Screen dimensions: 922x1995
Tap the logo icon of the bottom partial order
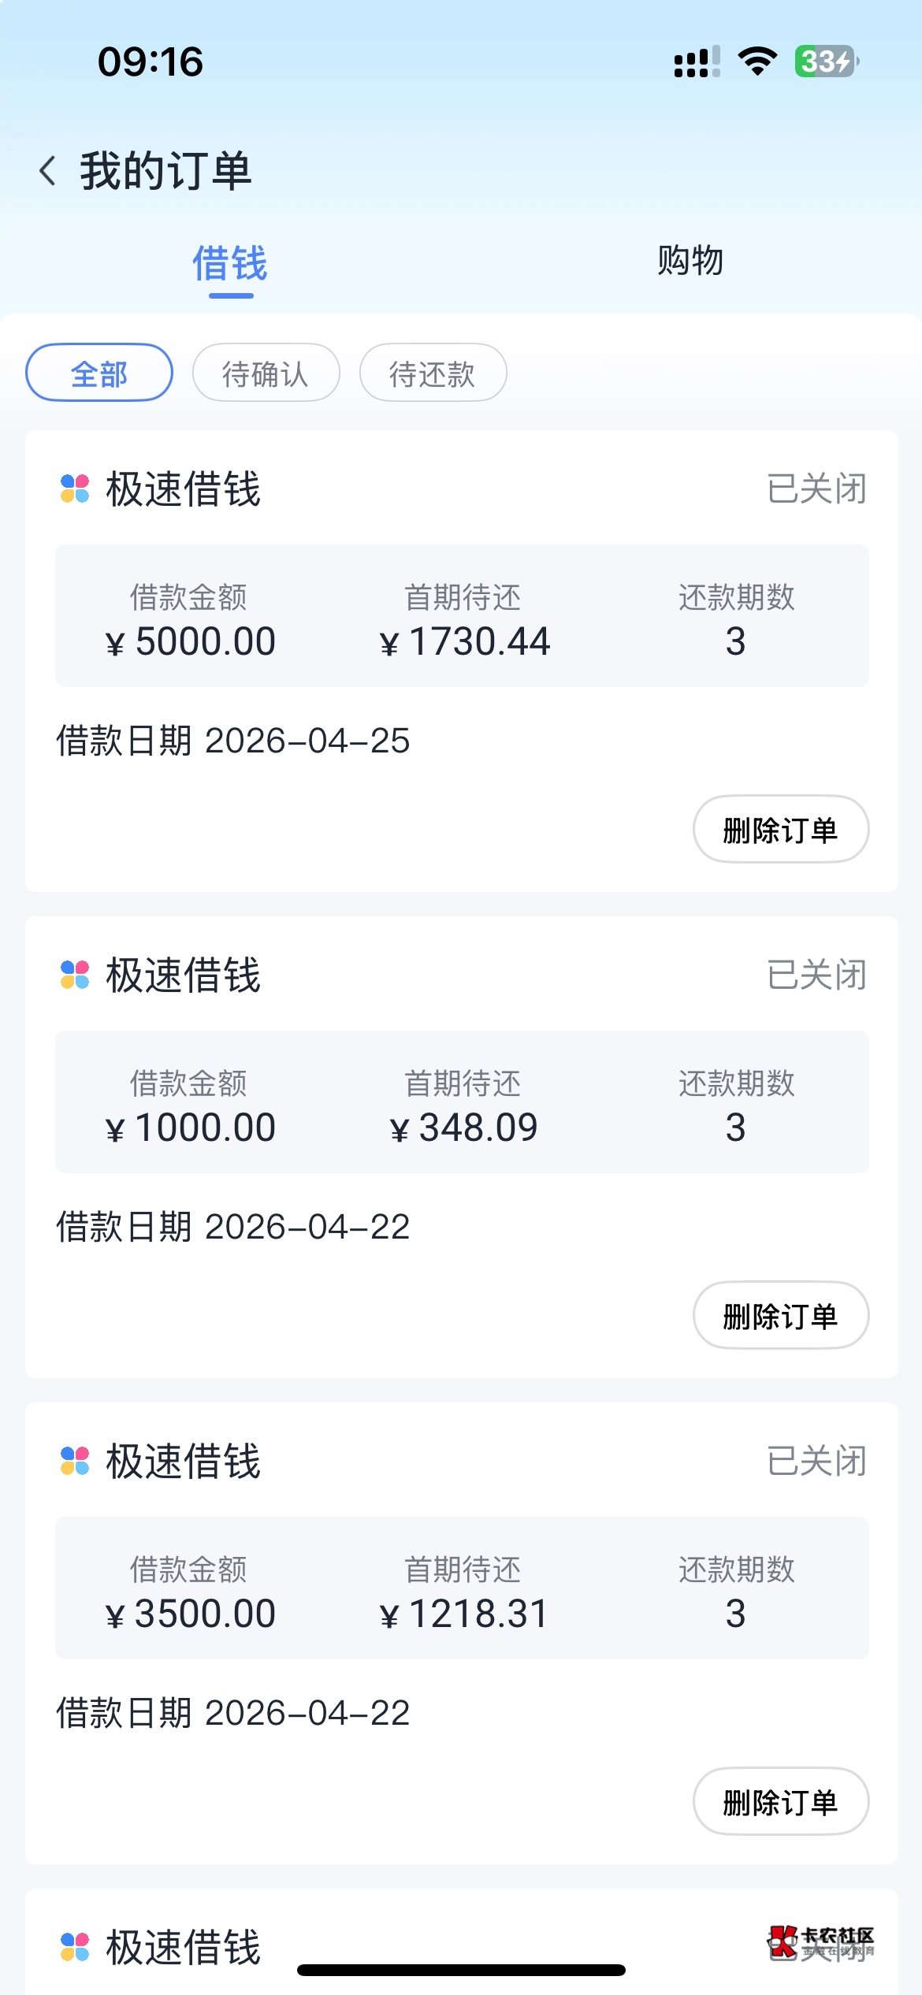[x=75, y=1946]
